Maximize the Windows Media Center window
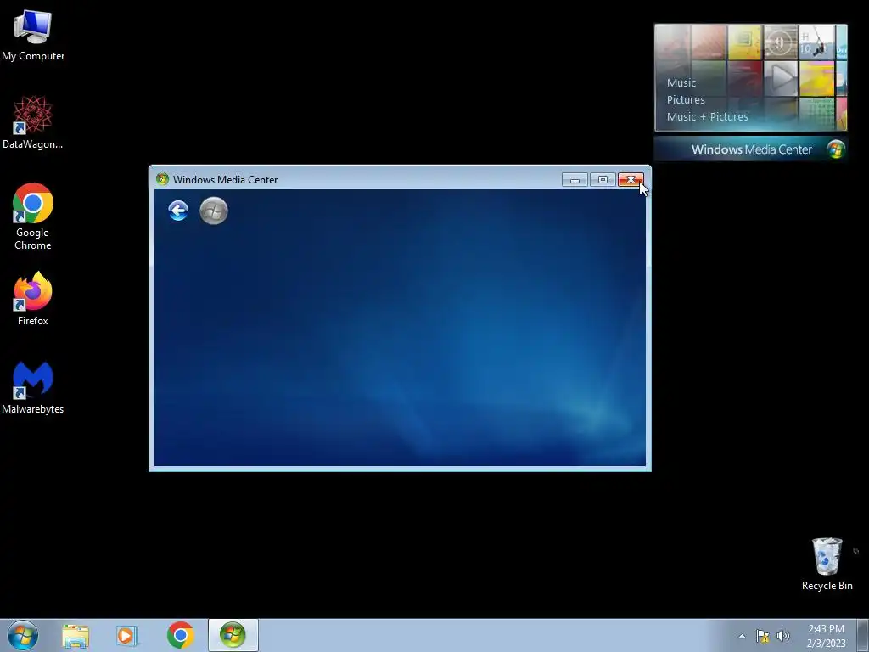Screen dimensions: 869x652 click(603, 180)
